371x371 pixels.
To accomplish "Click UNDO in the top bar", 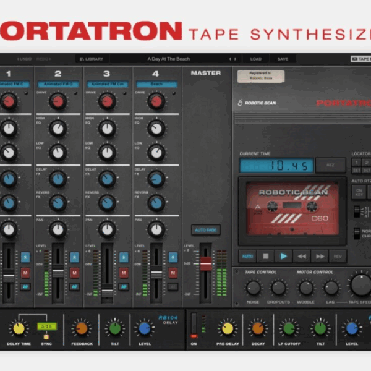I will pyautogui.click(x=24, y=59).
